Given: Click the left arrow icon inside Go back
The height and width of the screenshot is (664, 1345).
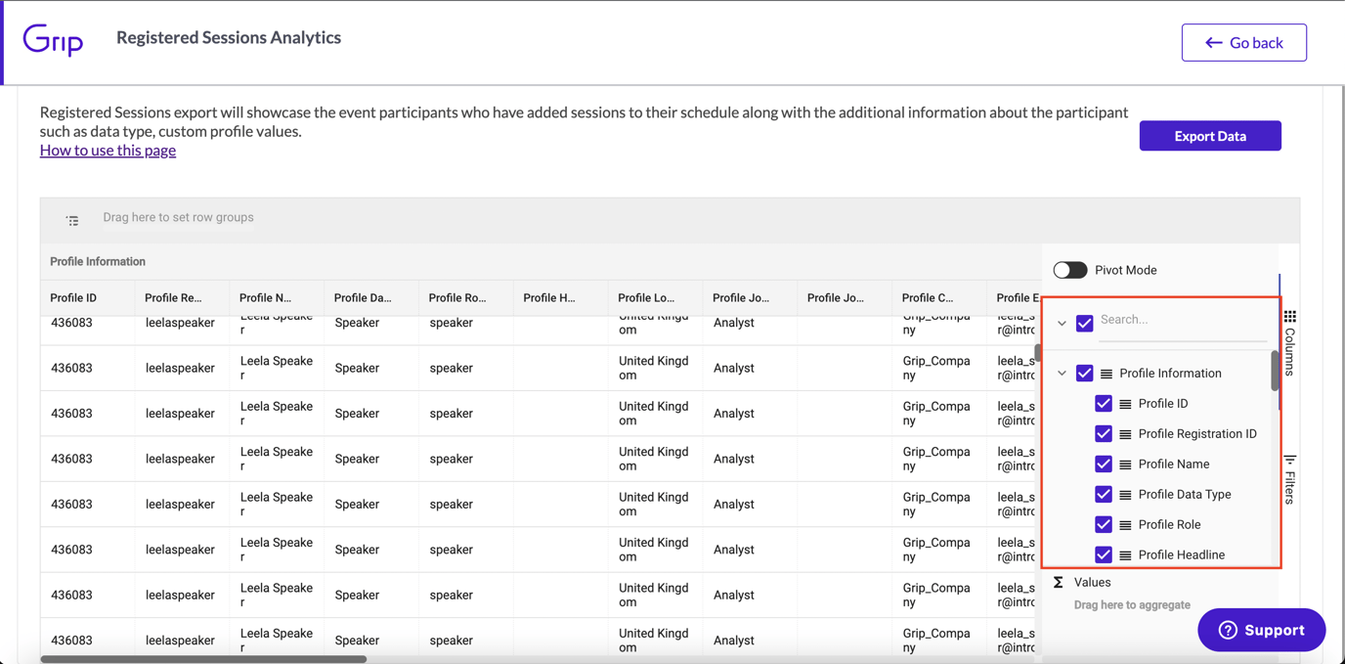Looking at the screenshot, I should coord(1213,42).
